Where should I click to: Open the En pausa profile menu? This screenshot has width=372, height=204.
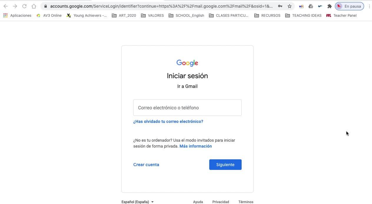(349, 6)
